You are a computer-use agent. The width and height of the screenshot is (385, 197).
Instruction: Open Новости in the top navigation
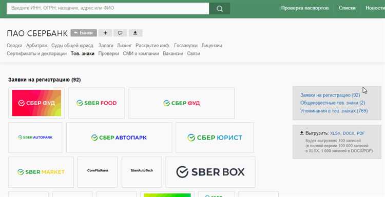[375, 8]
